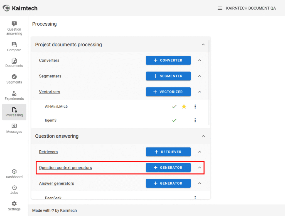The width and height of the screenshot is (285, 216).
Task: Go to Documents in sidebar
Action: (x=14, y=61)
